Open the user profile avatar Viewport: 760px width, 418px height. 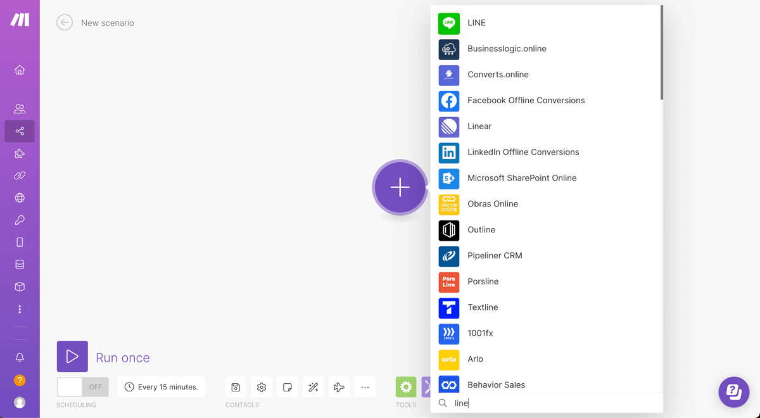point(20,402)
